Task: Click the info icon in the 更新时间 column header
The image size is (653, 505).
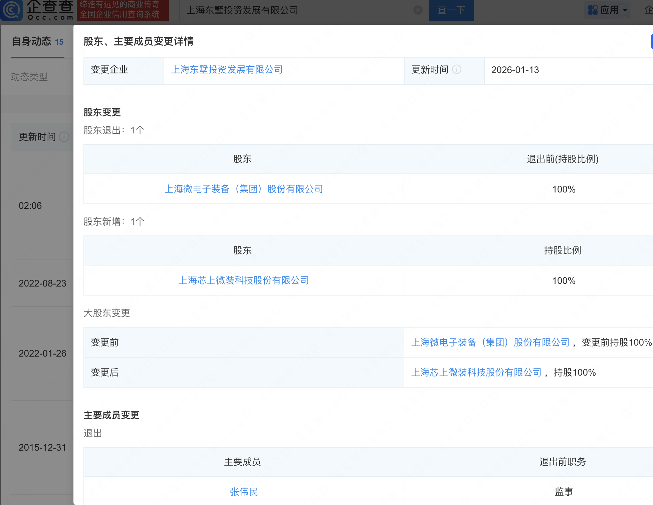Action: (64, 137)
